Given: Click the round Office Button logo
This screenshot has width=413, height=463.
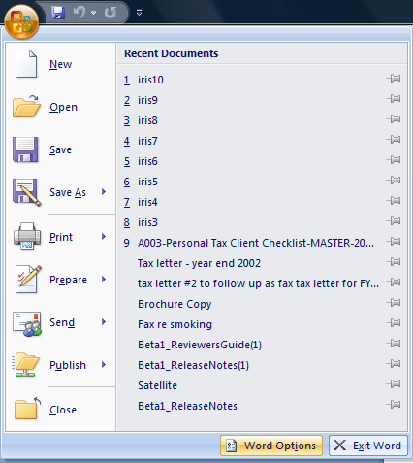Looking at the screenshot, I should [21, 21].
